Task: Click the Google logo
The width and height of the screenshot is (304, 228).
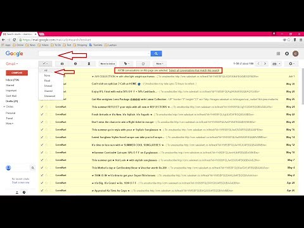Action: 15,54
